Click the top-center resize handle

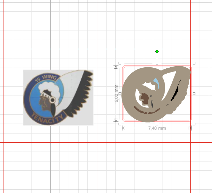[157, 63]
